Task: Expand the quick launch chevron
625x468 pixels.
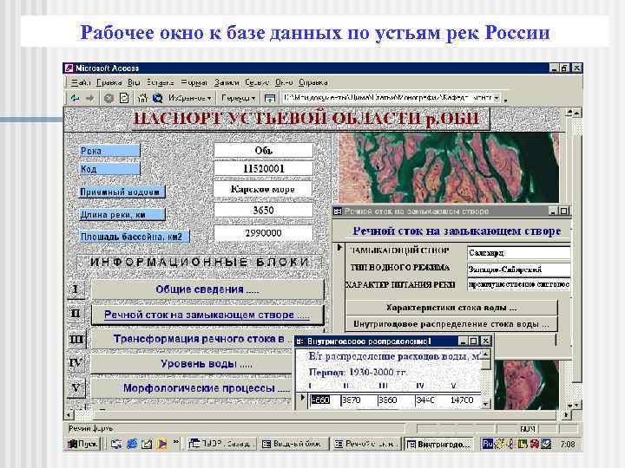Action: pyautogui.click(x=176, y=442)
